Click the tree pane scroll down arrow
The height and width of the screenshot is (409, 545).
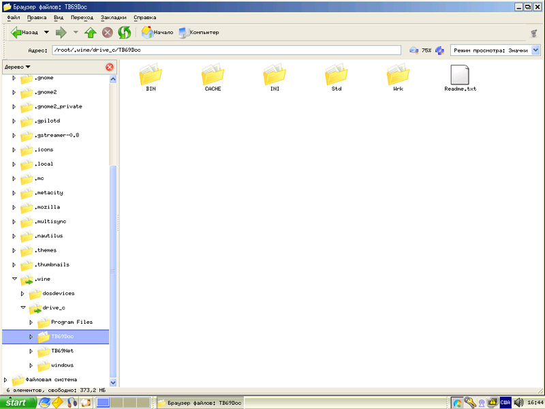tap(113, 382)
